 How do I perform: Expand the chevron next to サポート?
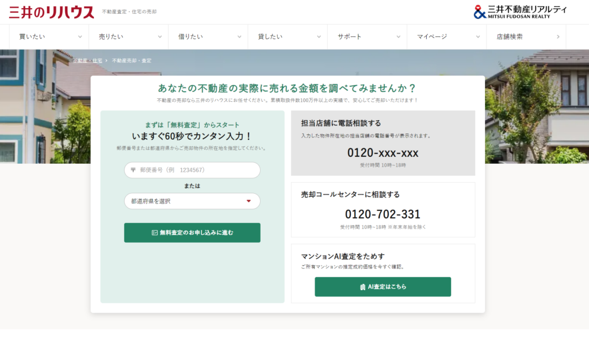(x=399, y=37)
